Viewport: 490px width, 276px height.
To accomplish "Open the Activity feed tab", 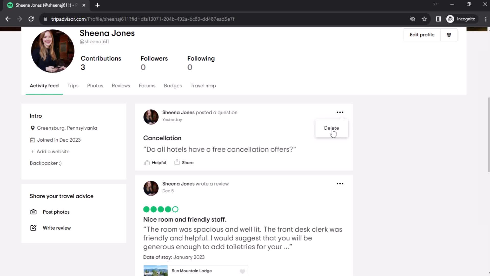I will [x=44, y=86].
